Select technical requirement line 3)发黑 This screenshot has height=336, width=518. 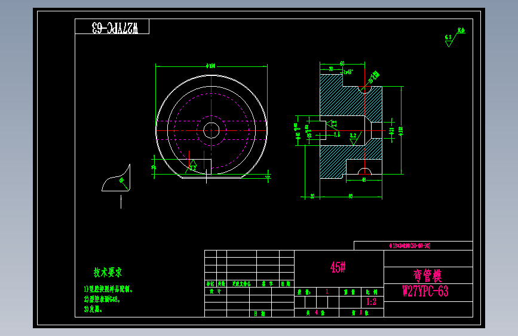(x=93, y=309)
